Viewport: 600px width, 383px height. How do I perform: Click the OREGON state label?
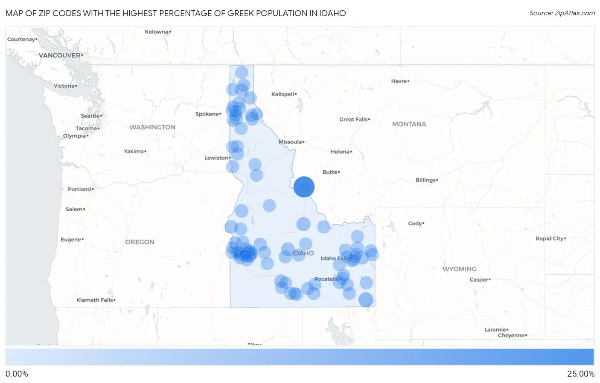[x=140, y=242]
